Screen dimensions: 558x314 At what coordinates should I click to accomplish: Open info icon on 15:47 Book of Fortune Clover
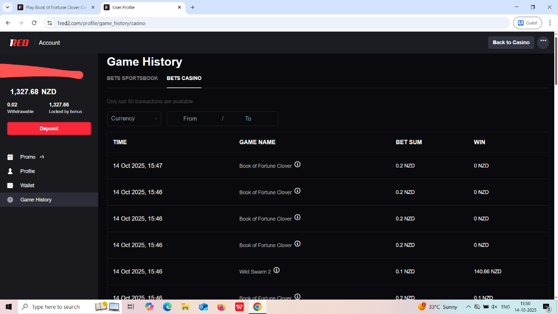click(x=298, y=164)
